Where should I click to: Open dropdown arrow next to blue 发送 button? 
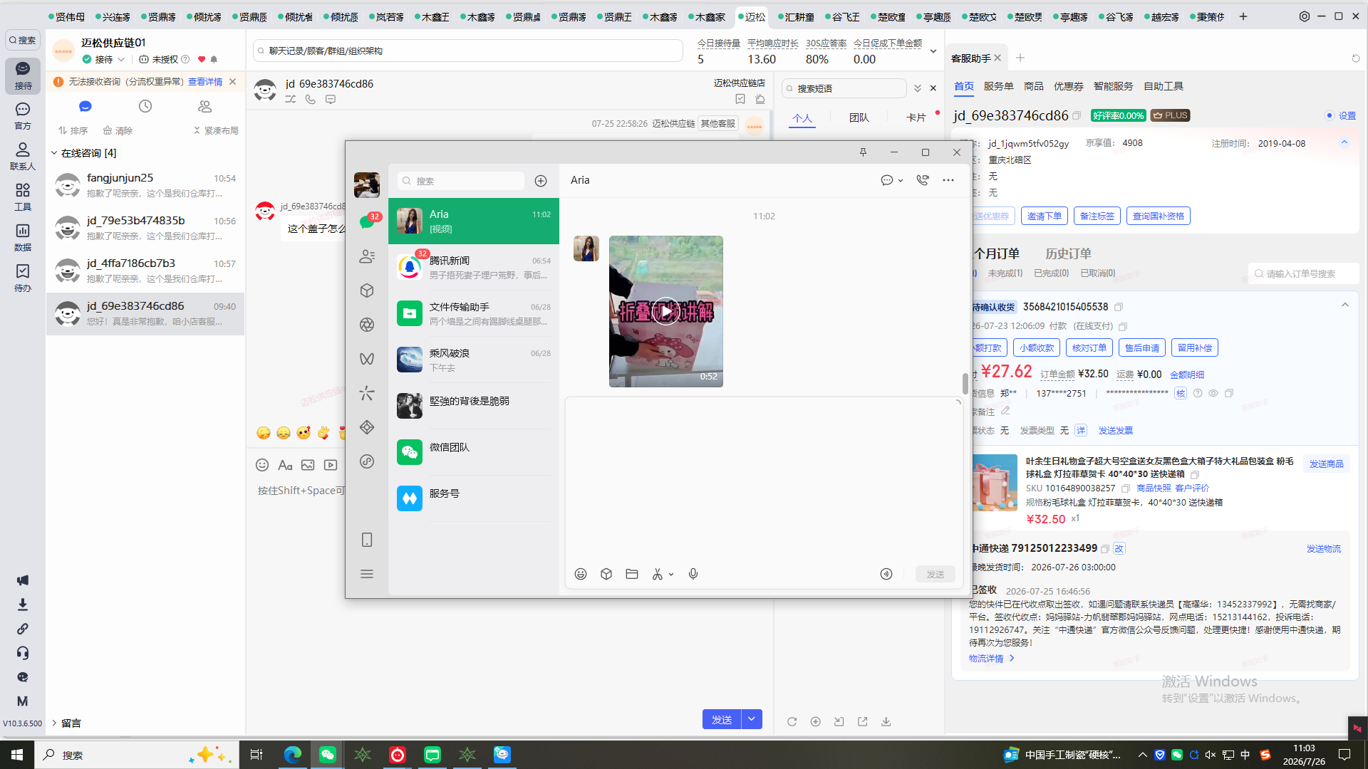click(752, 720)
